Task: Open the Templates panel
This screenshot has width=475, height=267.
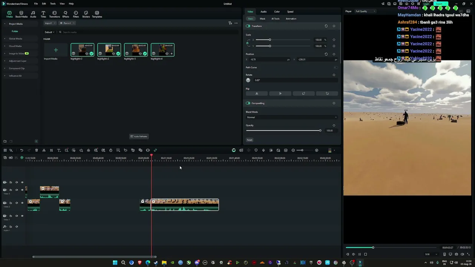Action: [97, 14]
